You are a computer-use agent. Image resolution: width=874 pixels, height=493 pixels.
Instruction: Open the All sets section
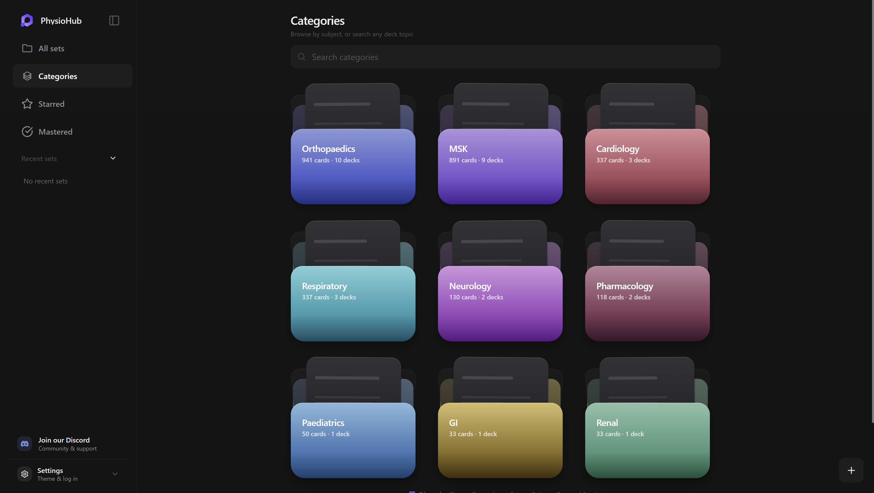tap(72, 49)
